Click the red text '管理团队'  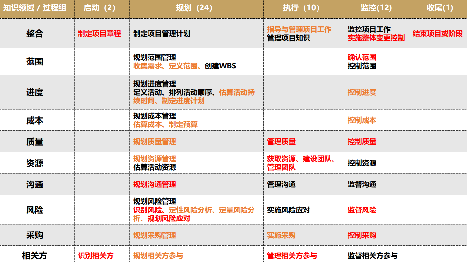[x=281, y=167]
